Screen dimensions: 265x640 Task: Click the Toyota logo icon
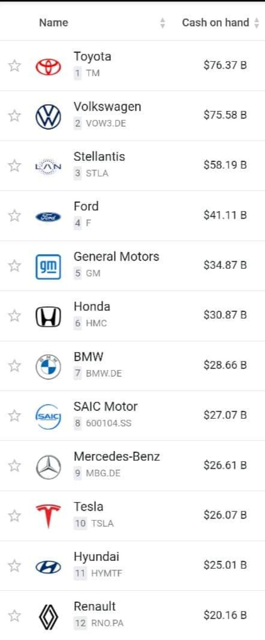pyautogui.click(x=48, y=66)
